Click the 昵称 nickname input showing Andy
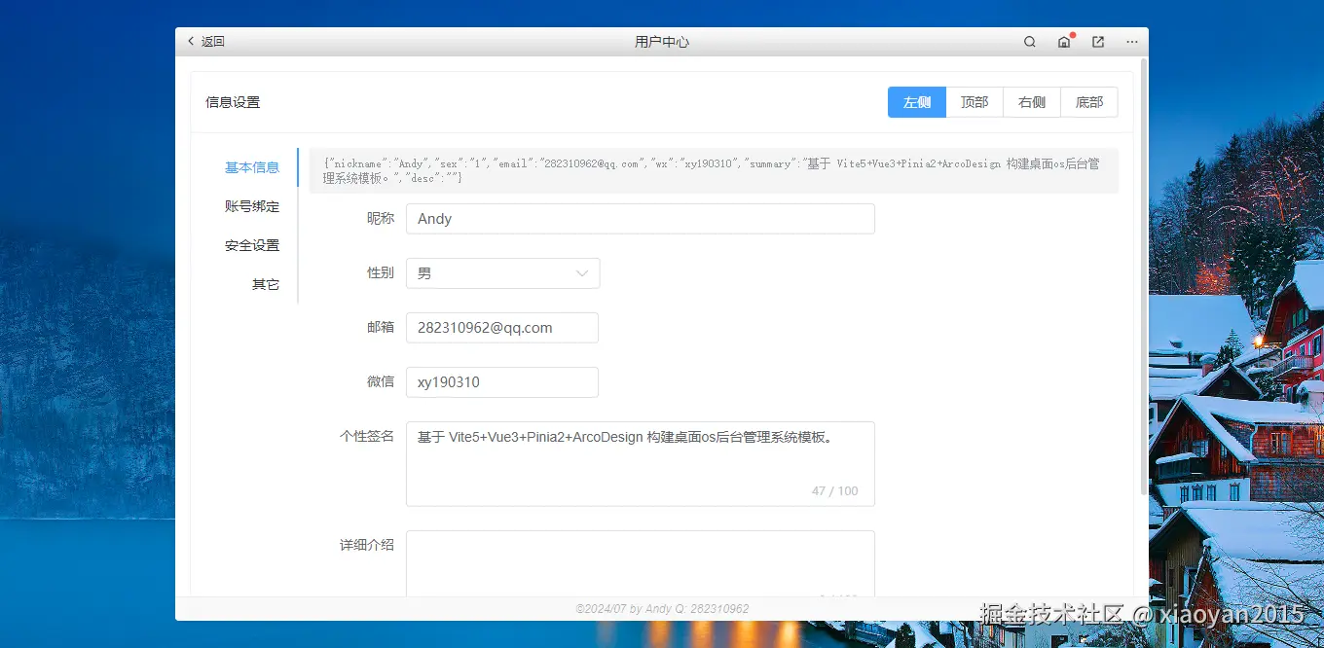This screenshot has height=648, width=1324. [x=640, y=218]
